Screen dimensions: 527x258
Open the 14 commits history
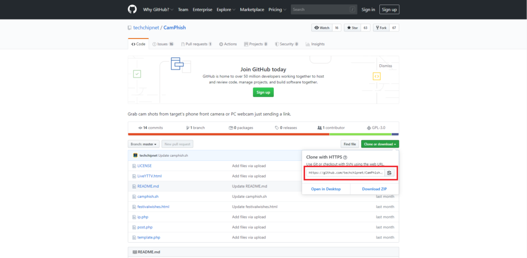coord(151,128)
